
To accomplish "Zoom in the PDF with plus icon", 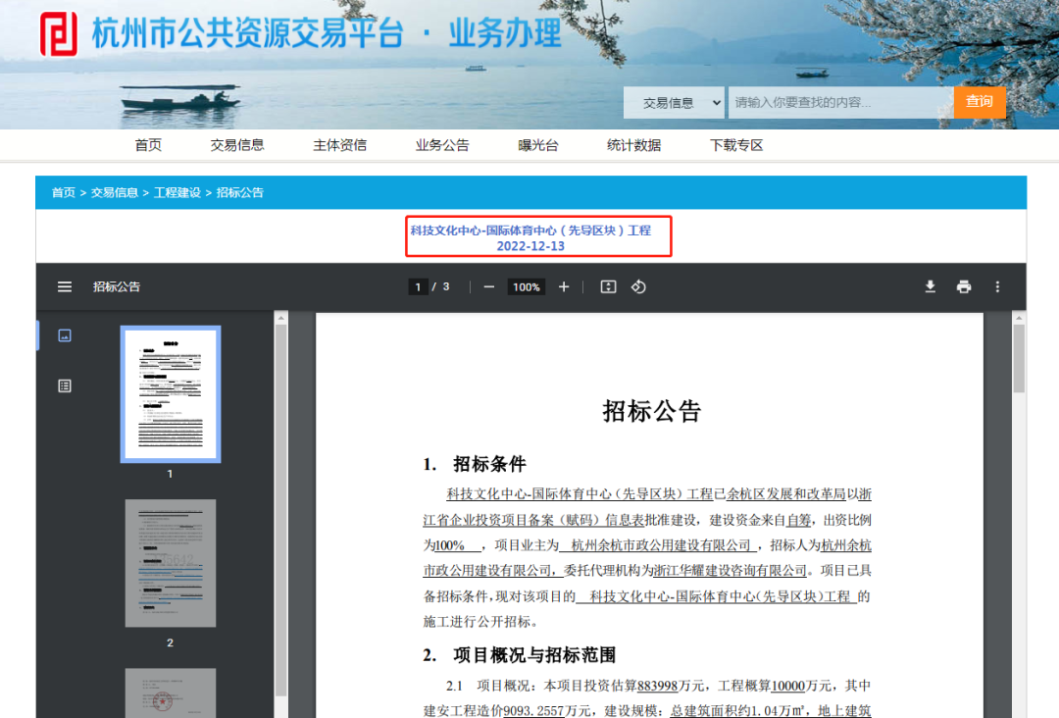I will click(564, 287).
